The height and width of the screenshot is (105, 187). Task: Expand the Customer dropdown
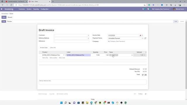click(88, 35)
